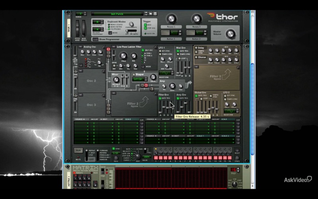Enable LFO 1 Tempo Sync

[160, 54]
